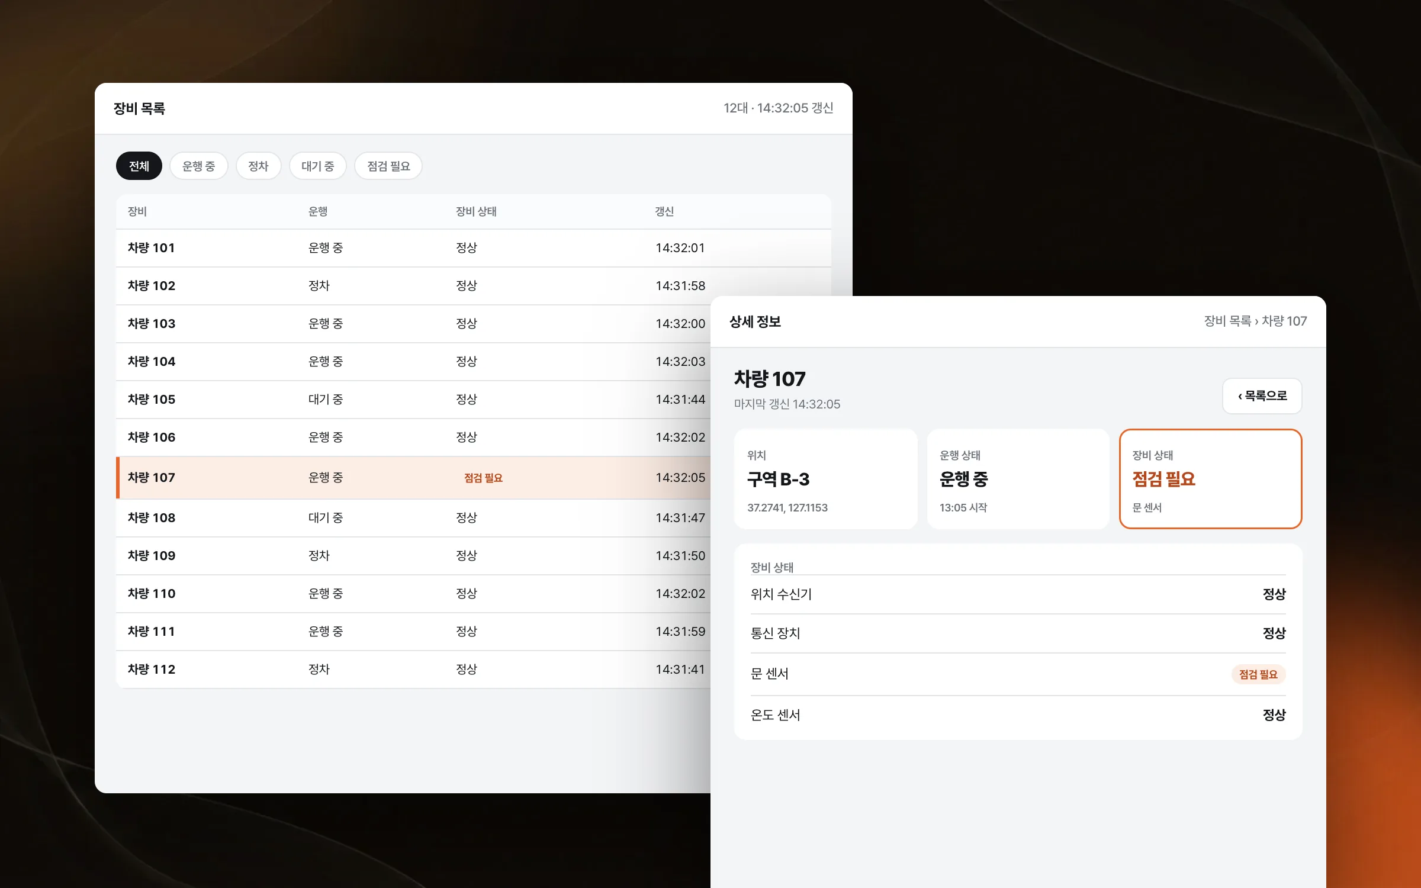Image resolution: width=1421 pixels, height=888 pixels.
Task: Filter list by 운행 중 chip
Action: pyautogui.click(x=198, y=166)
